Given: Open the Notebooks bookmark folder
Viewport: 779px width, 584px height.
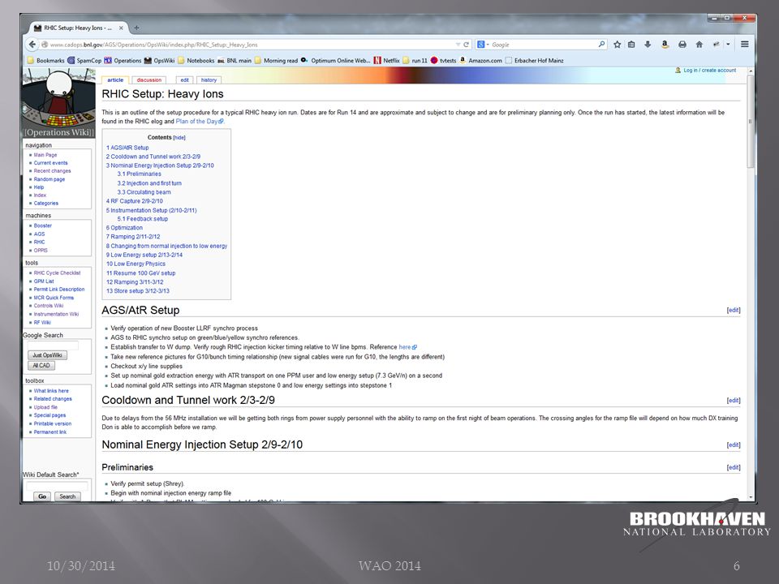Looking at the screenshot, I should 196,61.
